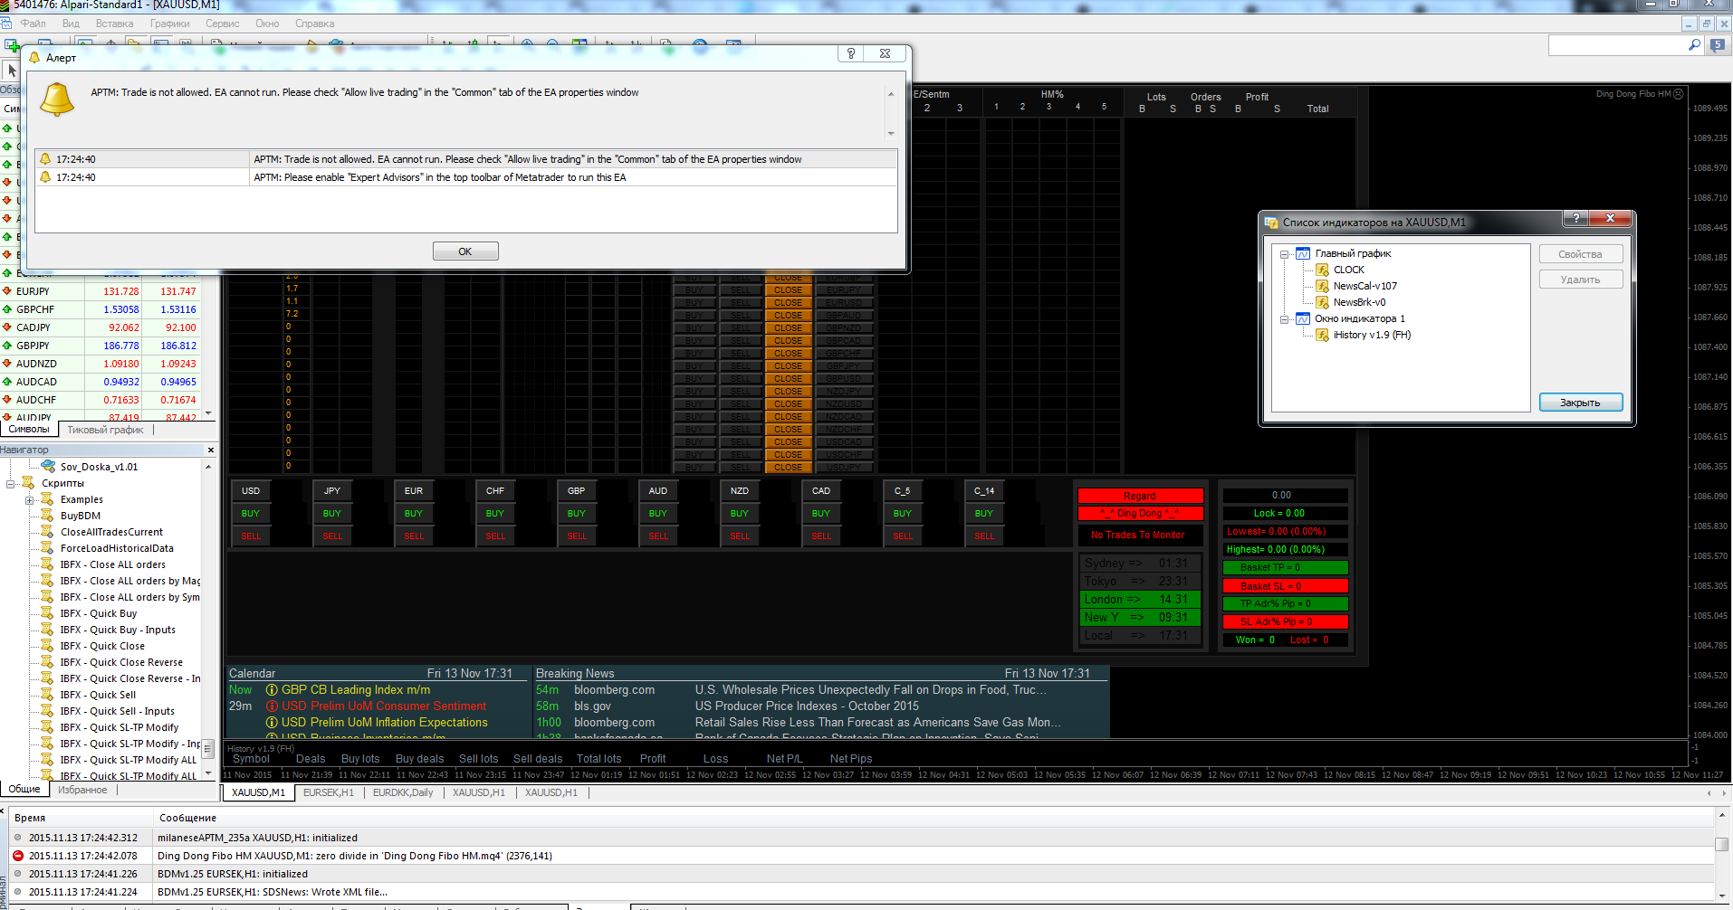The image size is (1733, 910).
Task: Click the red Basket SL = 0 bar
Action: pos(1285,586)
